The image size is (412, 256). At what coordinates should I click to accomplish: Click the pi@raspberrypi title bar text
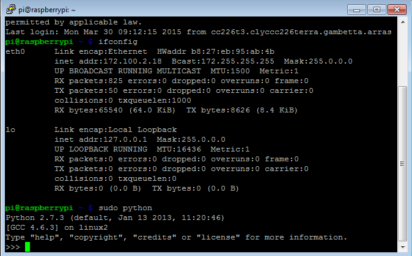click(x=47, y=10)
